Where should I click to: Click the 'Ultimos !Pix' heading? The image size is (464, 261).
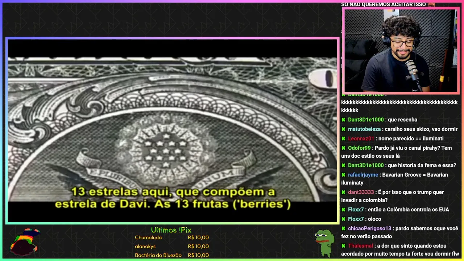pyautogui.click(x=171, y=230)
